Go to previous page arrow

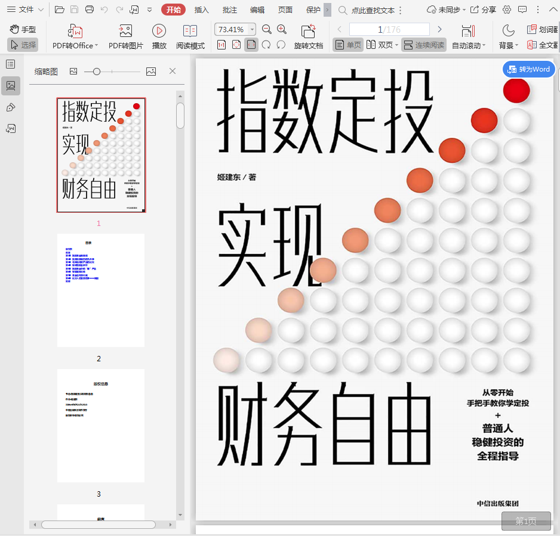tap(340, 29)
